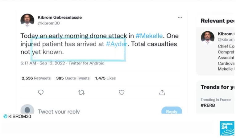Click the Tweet your reply field
The width and height of the screenshot is (236, 140).
pyautogui.click(x=59, y=111)
